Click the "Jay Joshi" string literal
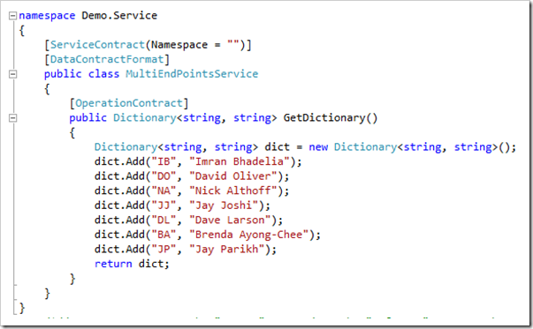 click(224, 206)
